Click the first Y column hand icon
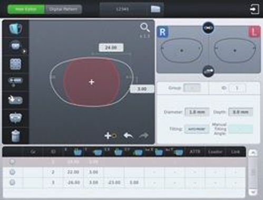 point(98,152)
